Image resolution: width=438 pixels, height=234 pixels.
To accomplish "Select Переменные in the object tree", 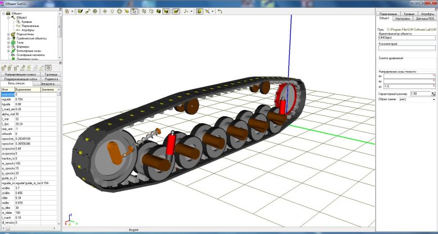I will coord(30,26).
